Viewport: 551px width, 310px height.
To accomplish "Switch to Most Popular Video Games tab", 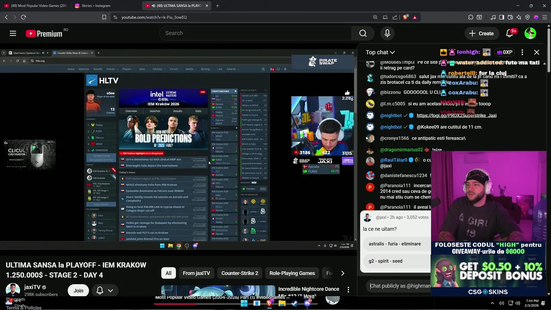I will (x=35, y=6).
